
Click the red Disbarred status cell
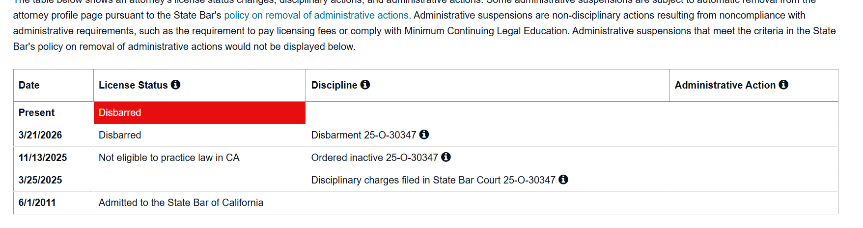199,113
